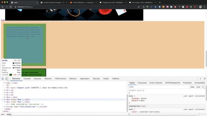Select the h2 class chapter pink row
The width and height of the screenshot is (207, 116).
pyautogui.click(x=37, y=88)
